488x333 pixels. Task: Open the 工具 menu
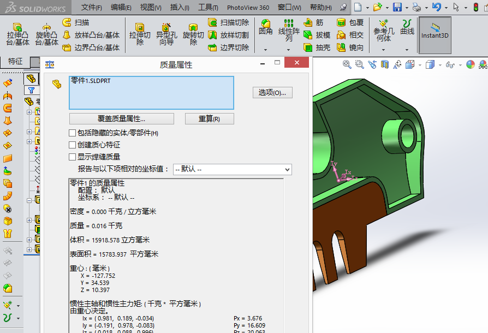[x=207, y=8]
